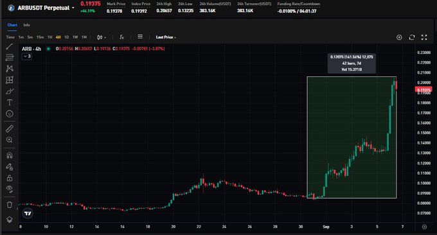Click the Mark Price value 0.19378
Viewport: 437px width, 235px height.
[114, 11]
